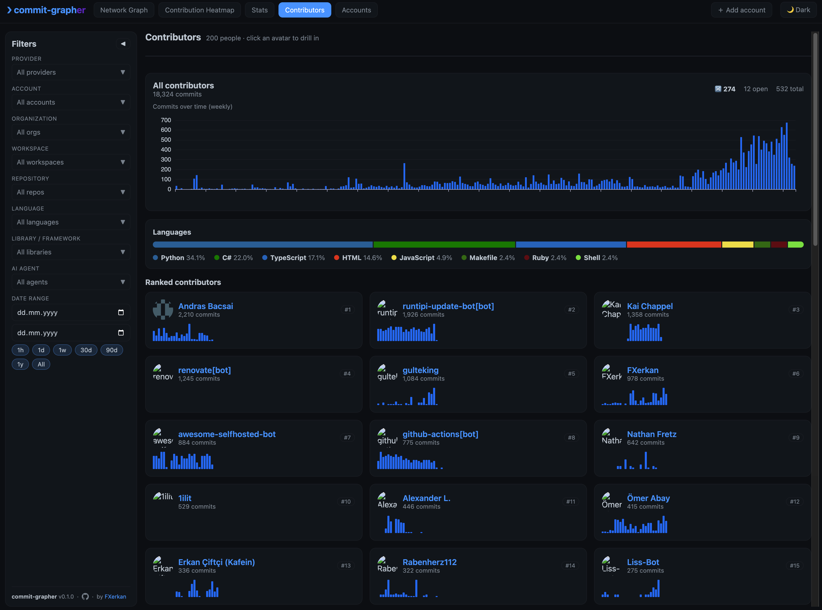Open renovate[bot] contributor name link

[x=205, y=370]
